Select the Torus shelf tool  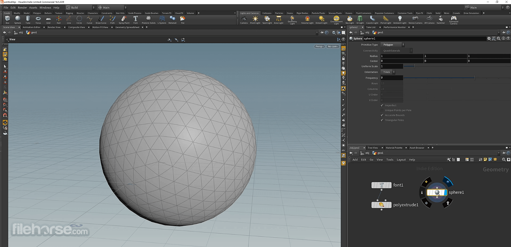click(x=38, y=20)
